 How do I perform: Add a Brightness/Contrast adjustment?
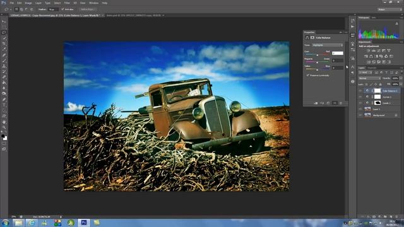(x=368, y=50)
